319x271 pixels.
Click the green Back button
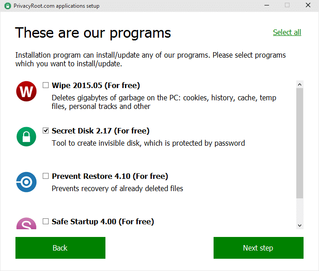tap(60, 248)
